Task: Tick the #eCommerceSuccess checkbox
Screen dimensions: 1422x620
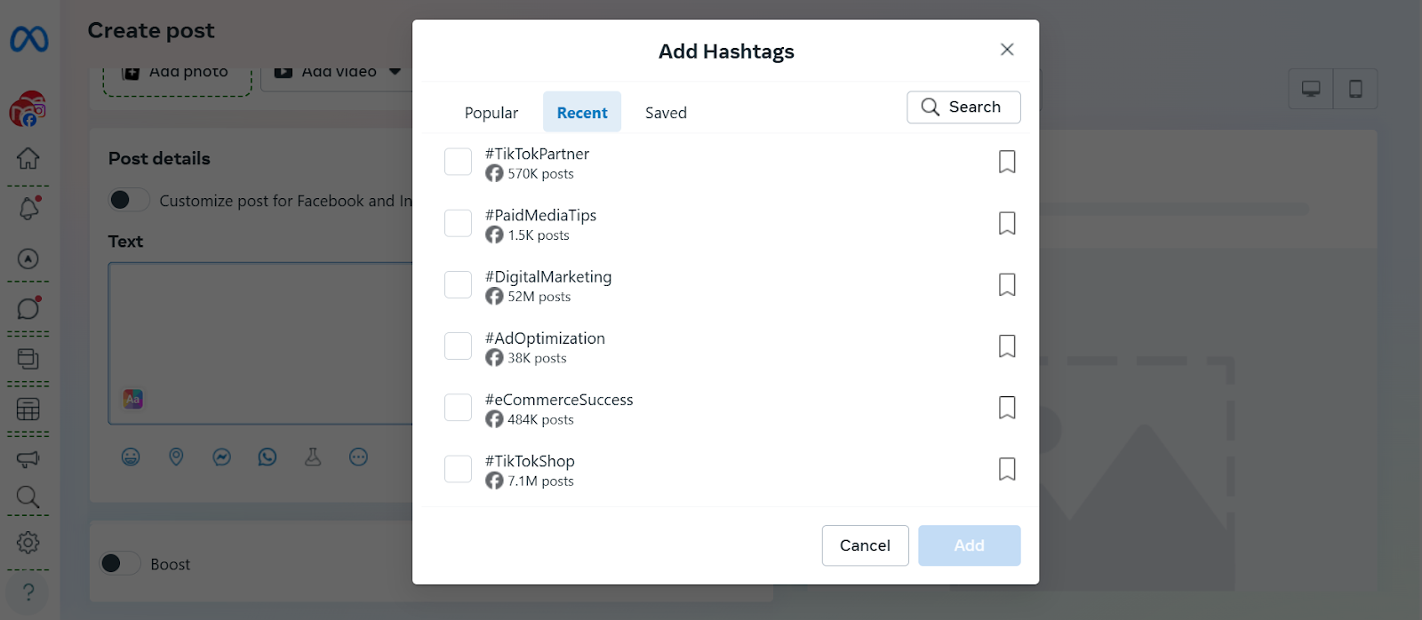Action: [458, 407]
